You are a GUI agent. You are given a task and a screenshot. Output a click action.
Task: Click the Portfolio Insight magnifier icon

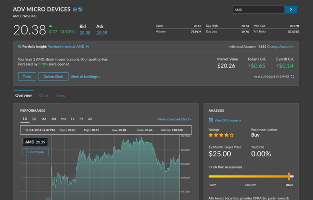tap(20, 47)
